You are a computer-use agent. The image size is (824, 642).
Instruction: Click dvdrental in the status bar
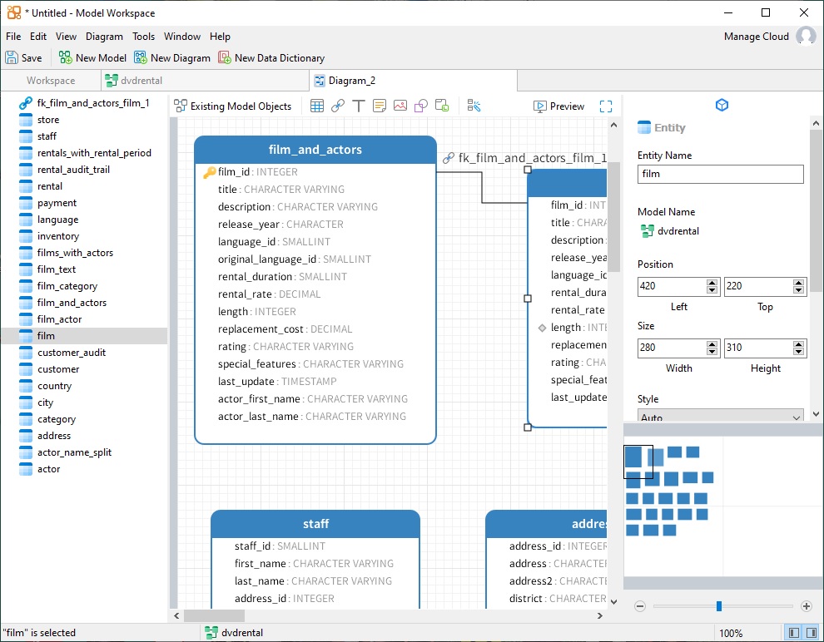coord(234,633)
